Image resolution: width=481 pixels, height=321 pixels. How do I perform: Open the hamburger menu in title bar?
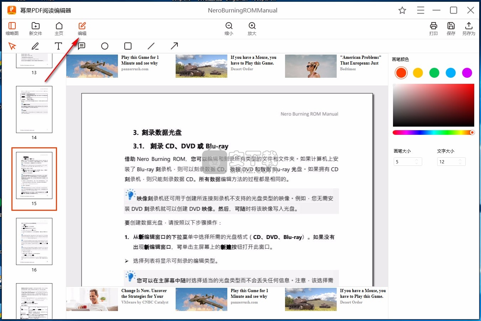click(x=421, y=10)
